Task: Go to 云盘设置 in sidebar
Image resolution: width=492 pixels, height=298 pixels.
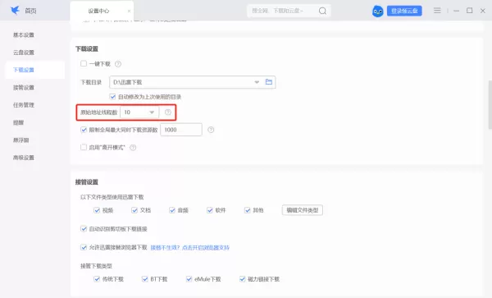Action: pos(24,53)
